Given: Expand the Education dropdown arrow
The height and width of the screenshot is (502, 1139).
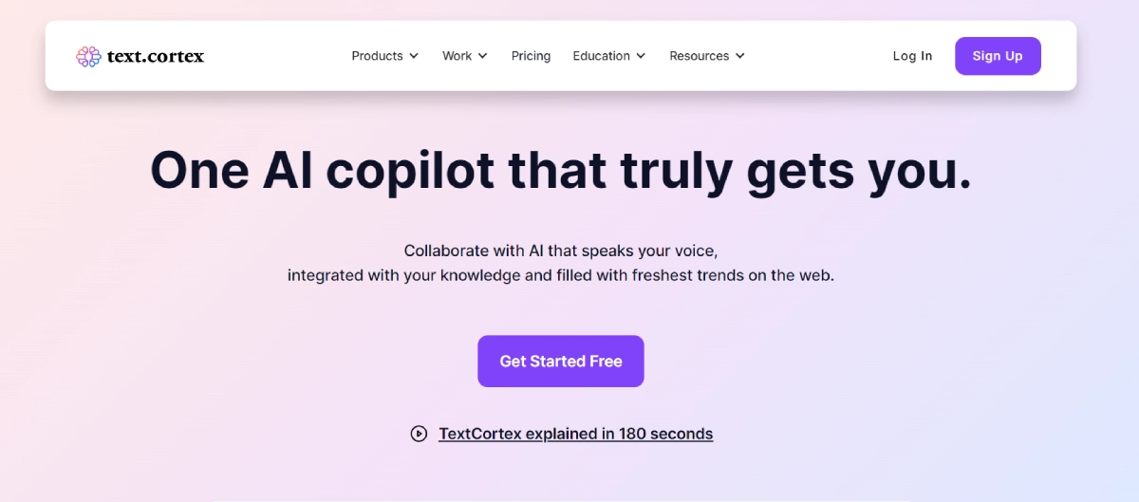Looking at the screenshot, I should point(641,56).
